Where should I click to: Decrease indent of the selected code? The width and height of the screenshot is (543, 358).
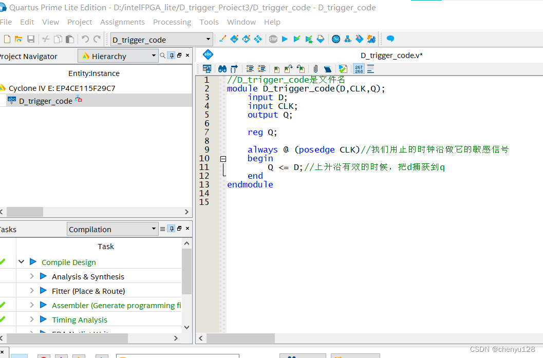(261, 69)
